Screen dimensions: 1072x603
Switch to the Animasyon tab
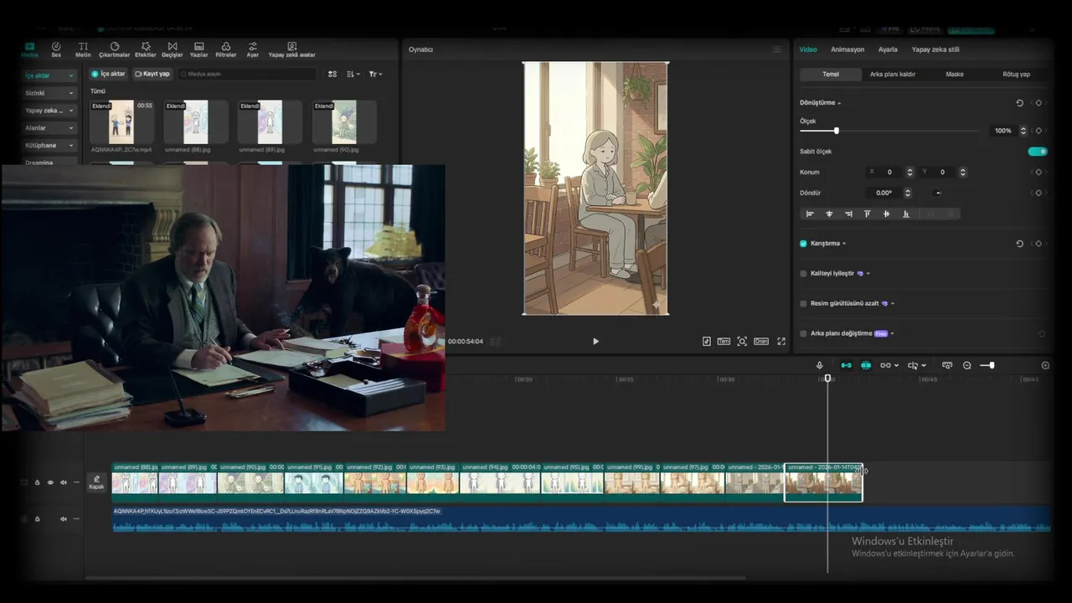848,49
